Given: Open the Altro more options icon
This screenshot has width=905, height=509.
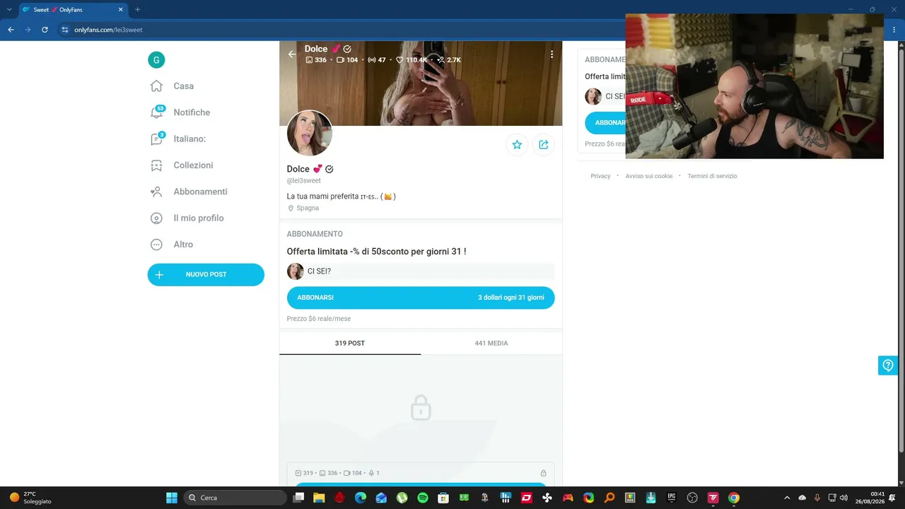Looking at the screenshot, I should pos(156,245).
